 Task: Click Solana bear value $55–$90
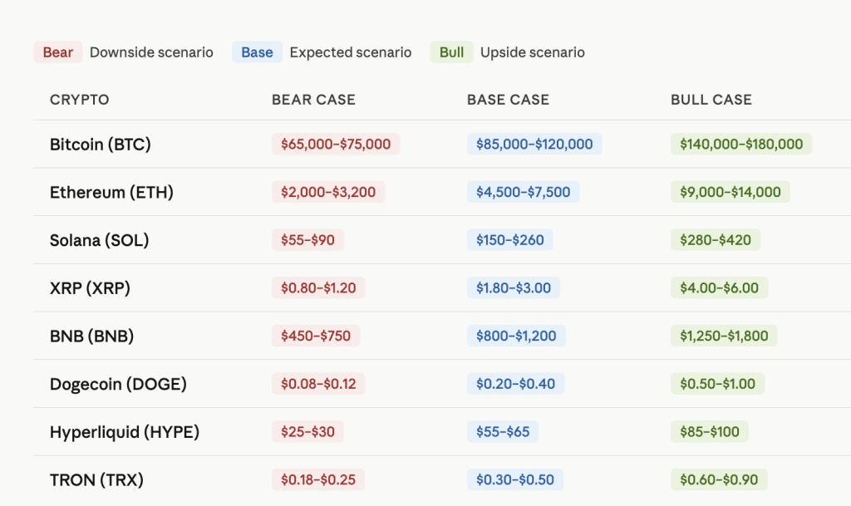(x=307, y=240)
